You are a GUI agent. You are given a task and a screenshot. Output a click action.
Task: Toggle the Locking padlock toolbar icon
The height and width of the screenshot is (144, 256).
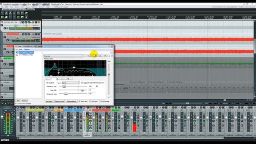(x=26, y=17)
